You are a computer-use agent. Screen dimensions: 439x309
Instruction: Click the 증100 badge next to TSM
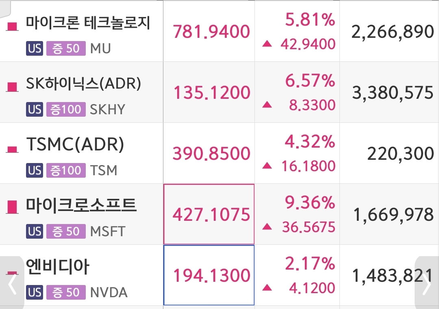[x=66, y=170]
